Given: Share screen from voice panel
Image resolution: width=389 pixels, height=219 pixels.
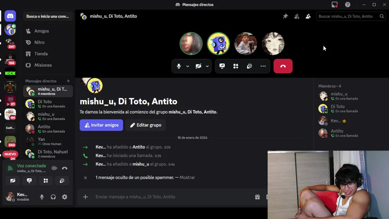Looking at the screenshot, I should 29,181.
